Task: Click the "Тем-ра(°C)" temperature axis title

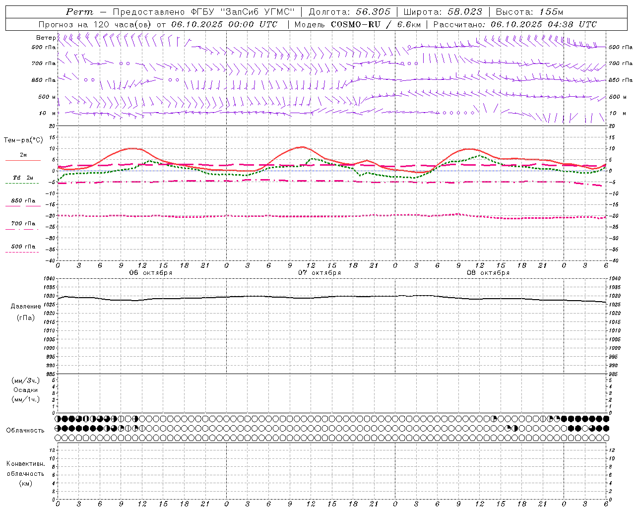Action: [23, 140]
